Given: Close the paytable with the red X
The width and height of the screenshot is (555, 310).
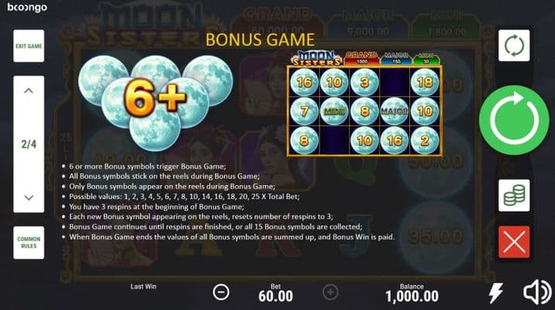Looking at the screenshot, I should coord(514,242).
